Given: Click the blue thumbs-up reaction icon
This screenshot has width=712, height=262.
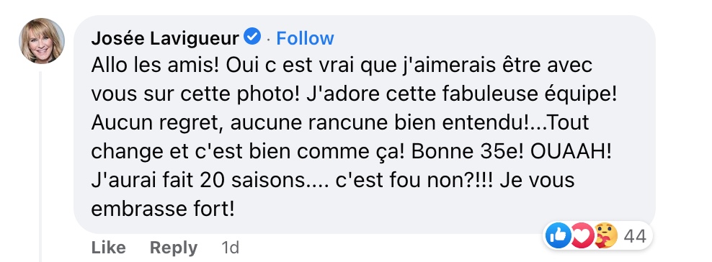Looking at the screenshot, I should point(558,235).
